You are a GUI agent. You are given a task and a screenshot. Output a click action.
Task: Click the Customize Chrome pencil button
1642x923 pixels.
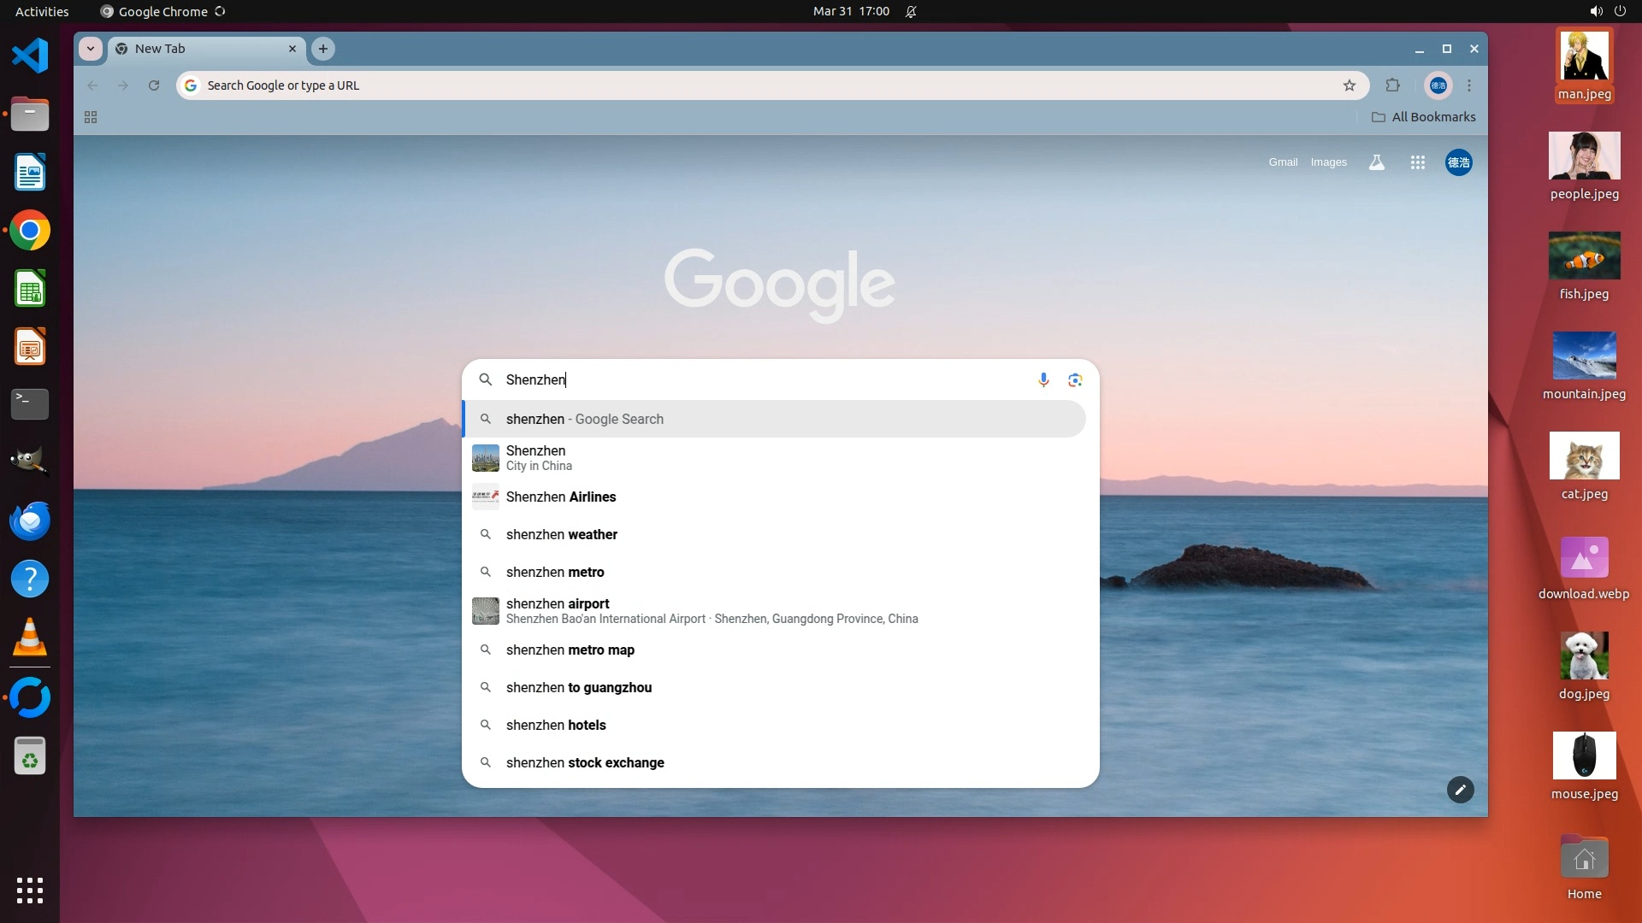click(x=1460, y=790)
